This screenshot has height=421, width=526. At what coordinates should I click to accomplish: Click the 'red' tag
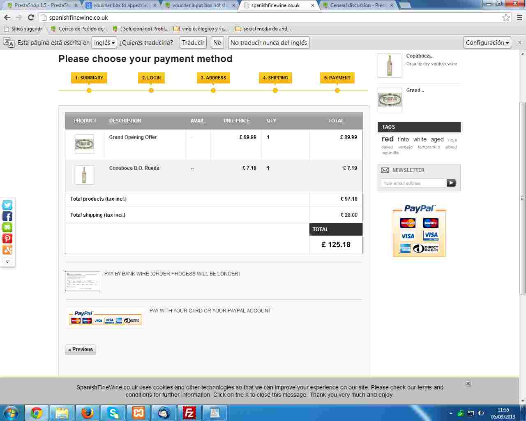tap(388, 139)
